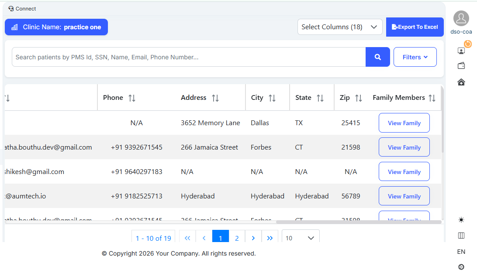Screen dimensions: 477x280
Task: Open the user profile avatar
Action: point(461,18)
